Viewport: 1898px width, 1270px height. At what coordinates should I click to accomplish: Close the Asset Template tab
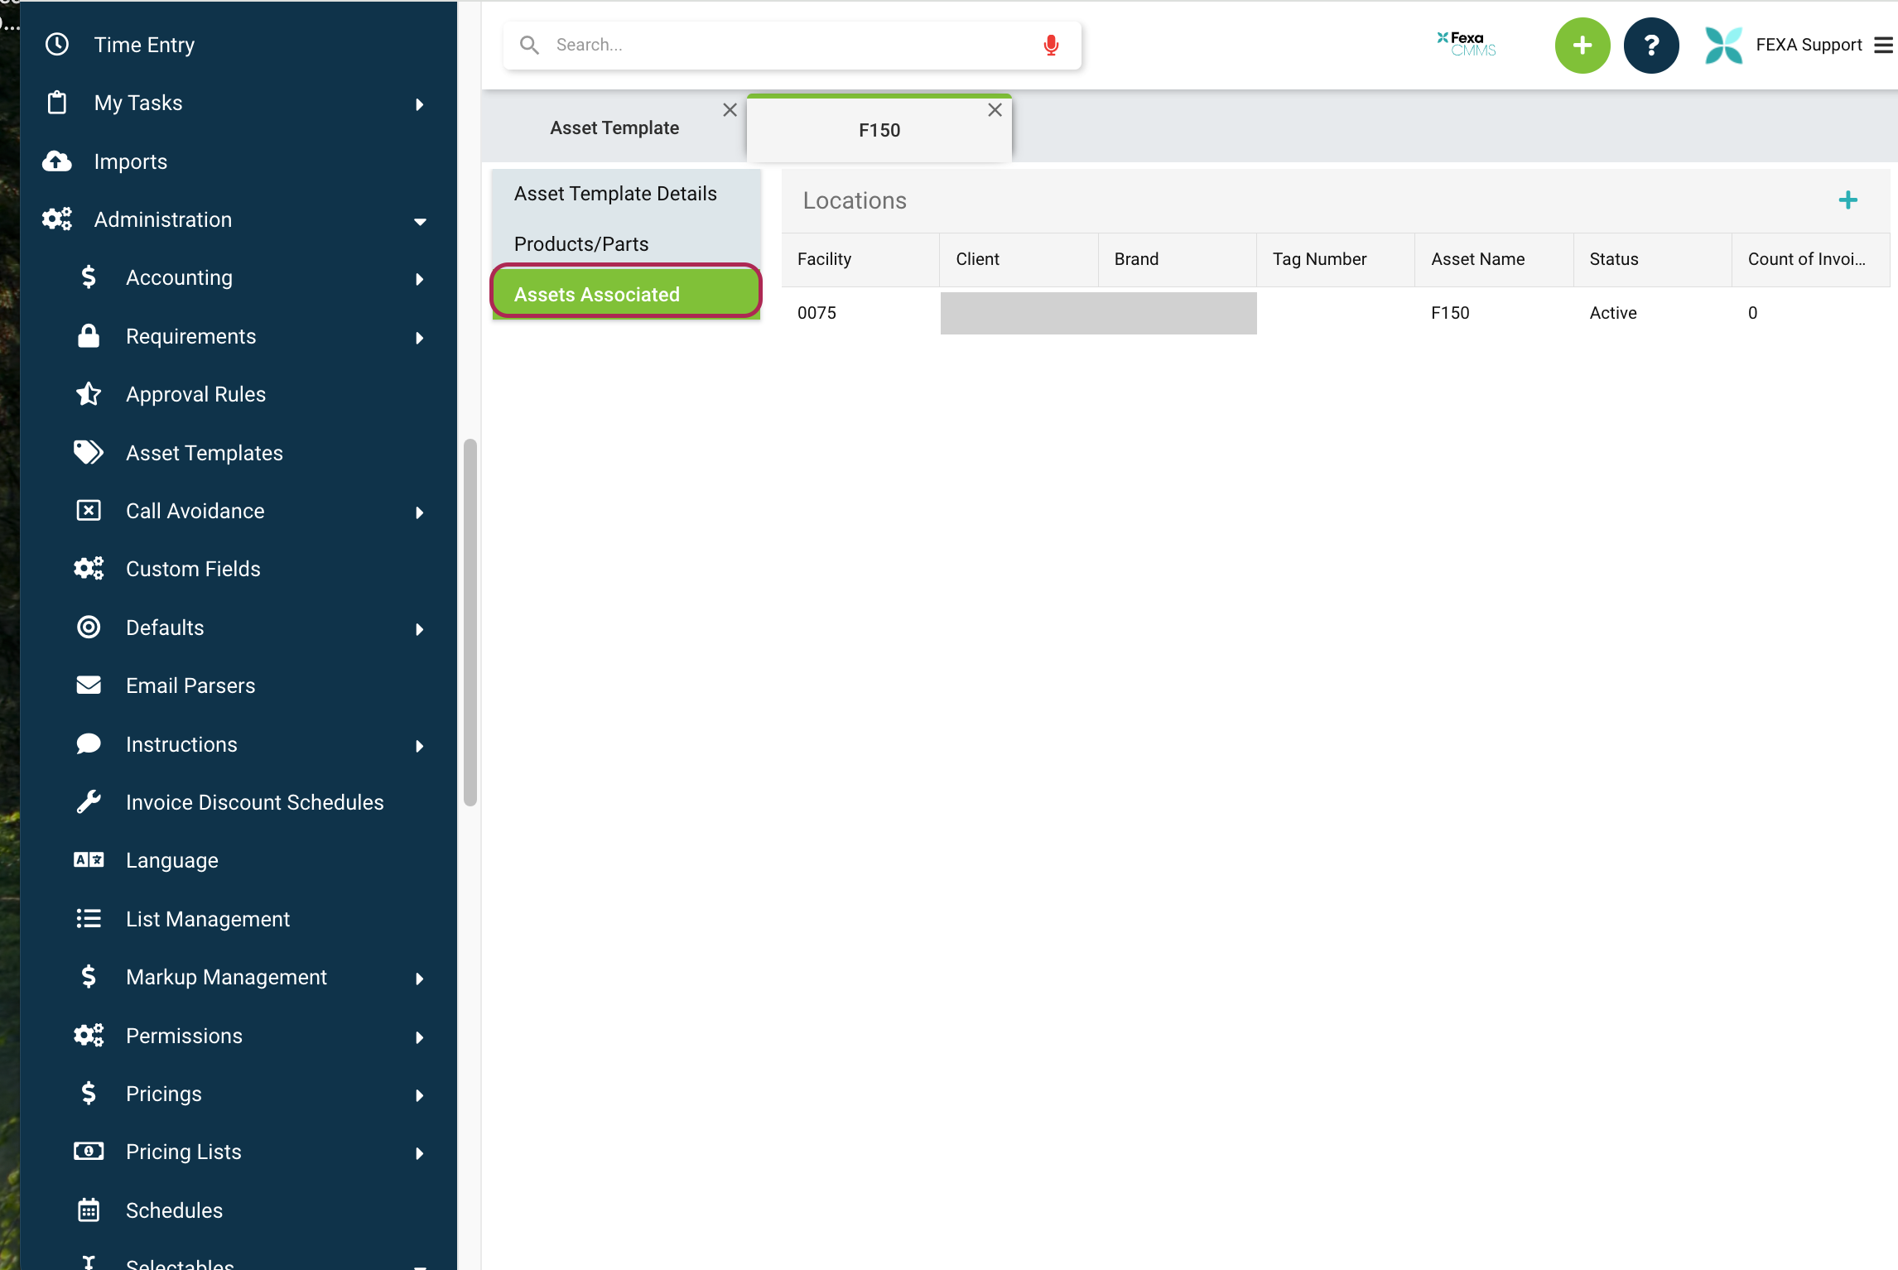730,110
